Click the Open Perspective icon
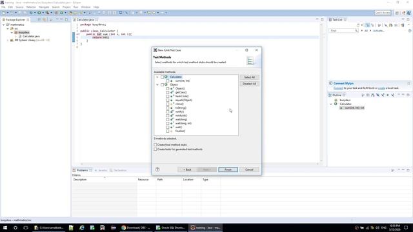 (397, 13)
